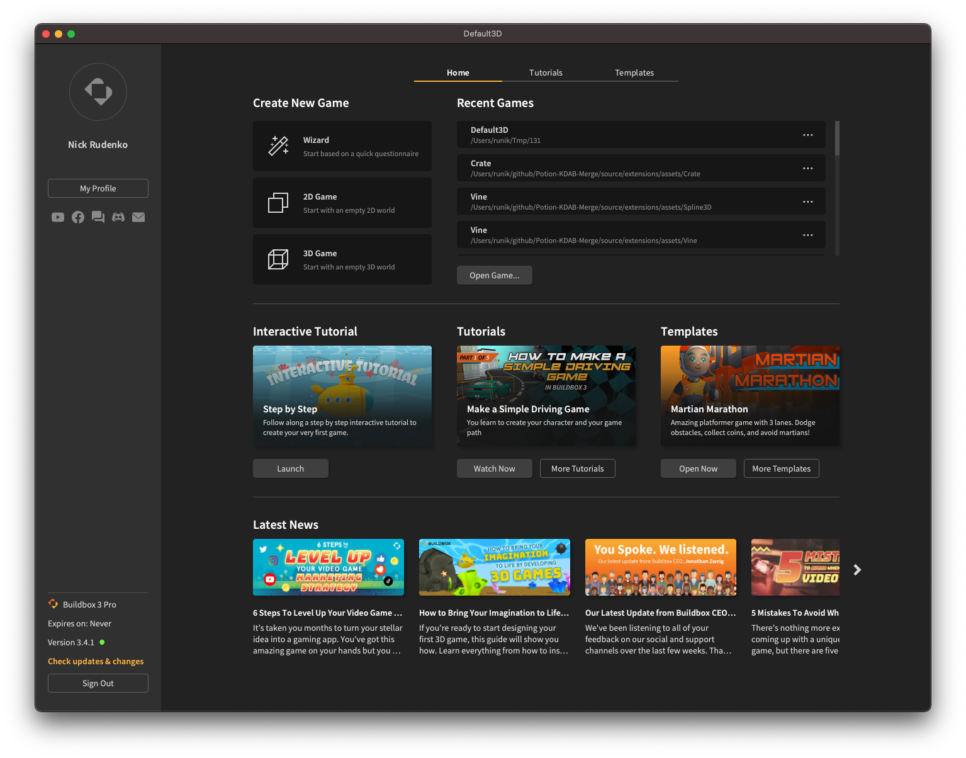The height and width of the screenshot is (758, 966).
Task: Open options menu for Crate game
Action: tap(808, 168)
